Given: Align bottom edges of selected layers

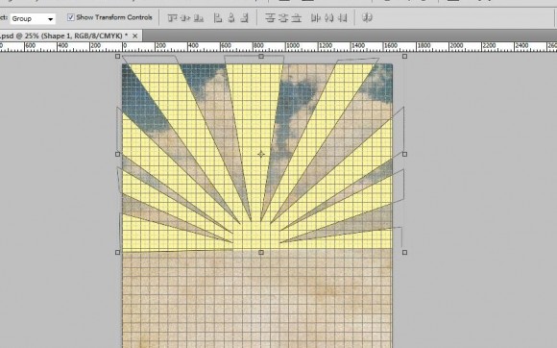Looking at the screenshot, I should [199, 17].
